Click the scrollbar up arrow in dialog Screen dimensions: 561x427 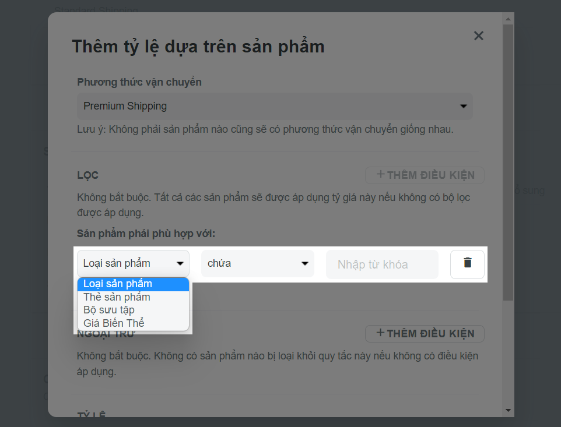pos(508,19)
